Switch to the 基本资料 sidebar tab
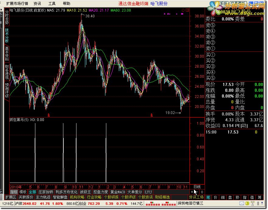The height and width of the screenshot is (210, 268). (x=7, y=54)
